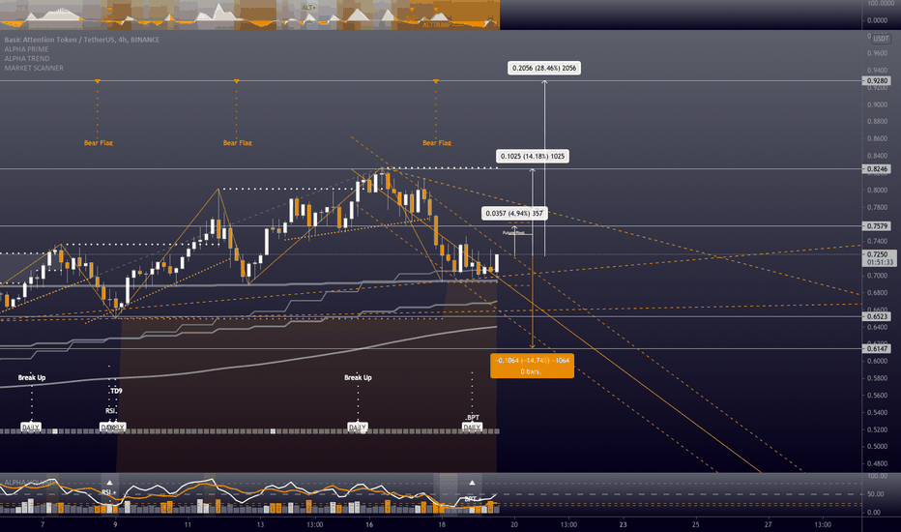
Task: Click the orange -0.1064 (-14.74%) measurement box
Action: (x=532, y=366)
